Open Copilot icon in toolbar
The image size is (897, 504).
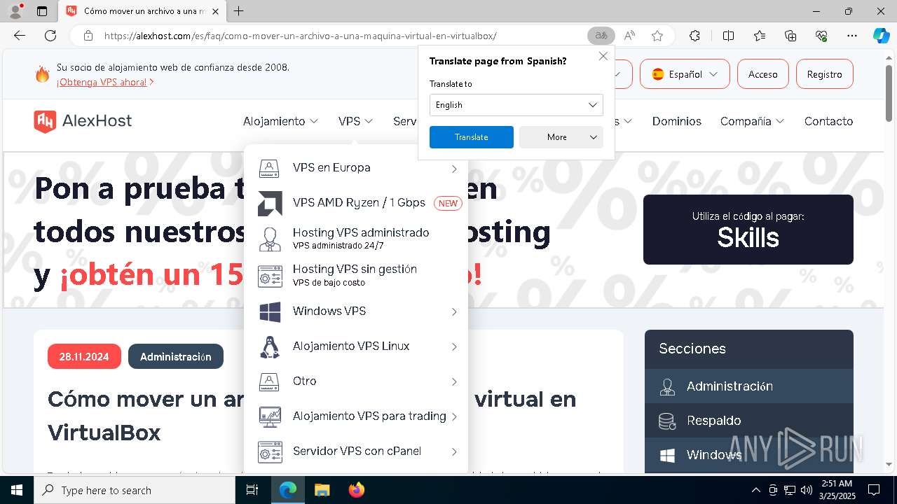click(x=881, y=36)
